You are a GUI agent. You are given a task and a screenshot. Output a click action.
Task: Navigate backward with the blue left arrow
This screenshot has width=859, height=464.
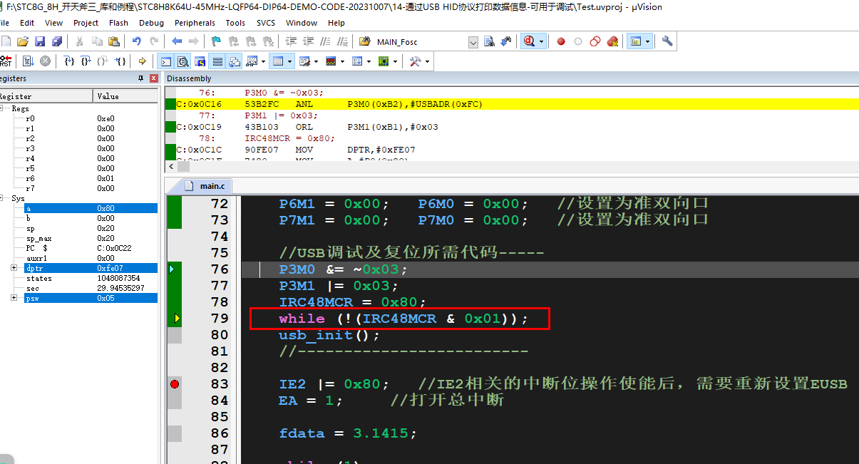[177, 41]
